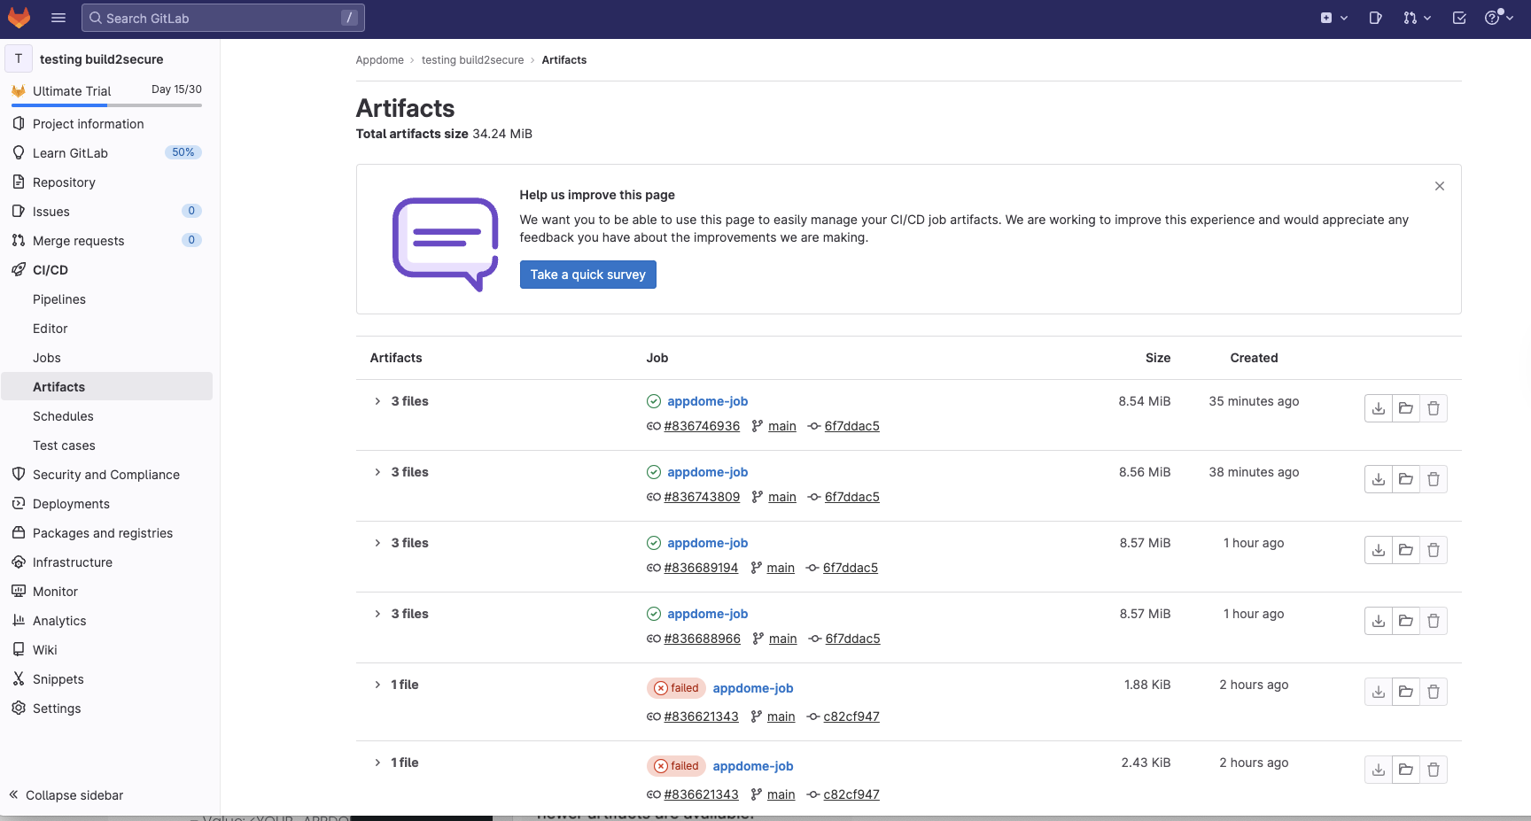Image resolution: width=1531 pixels, height=821 pixels.
Task: Download artifacts for the 8.54 MiB job
Action: 1378,408
